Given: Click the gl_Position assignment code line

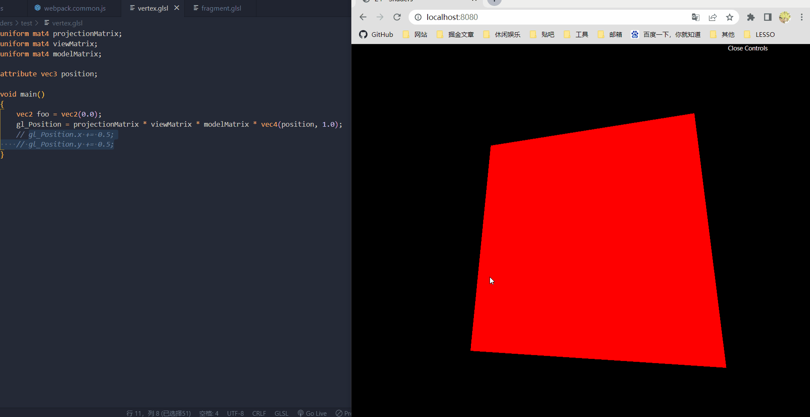Looking at the screenshot, I should [x=179, y=124].
